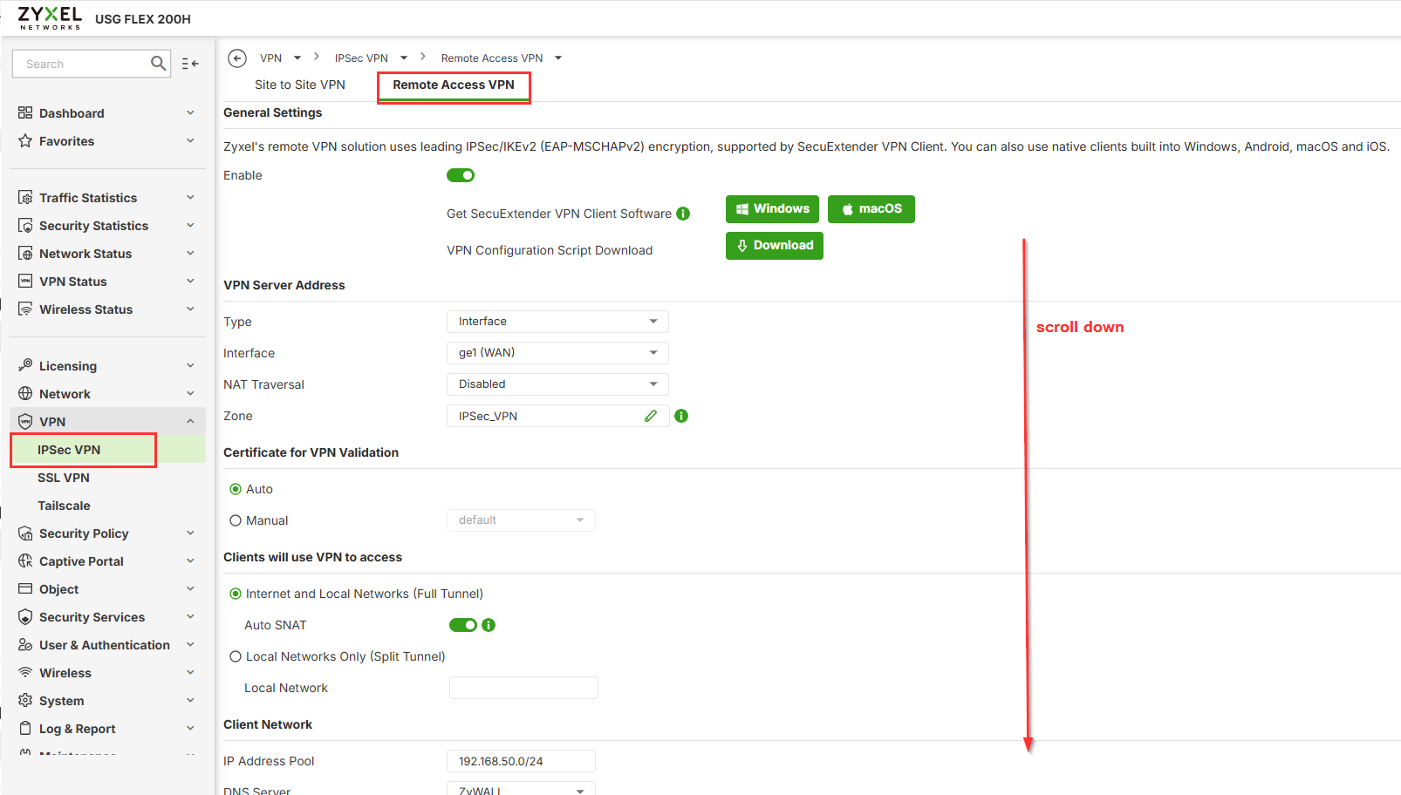Click the Remote Access VPN breadcrumb link
The height and width of the screenshot is (795, 1401).
(492, 58)
